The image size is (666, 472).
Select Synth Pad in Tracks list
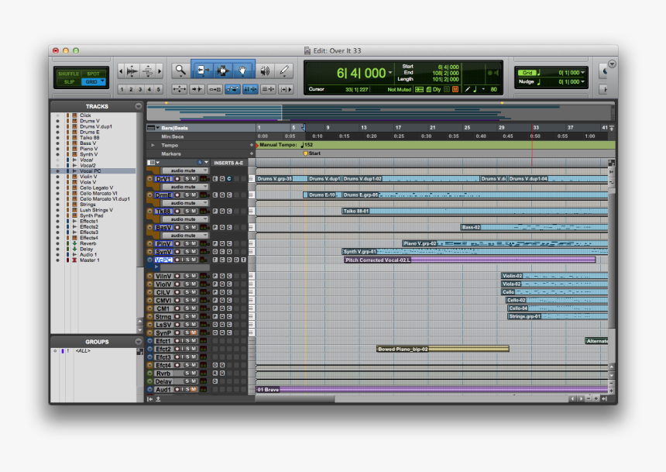(91, 215)
